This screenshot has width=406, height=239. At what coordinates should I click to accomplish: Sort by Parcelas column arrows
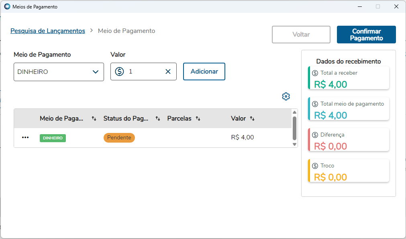tap(198, 118)
